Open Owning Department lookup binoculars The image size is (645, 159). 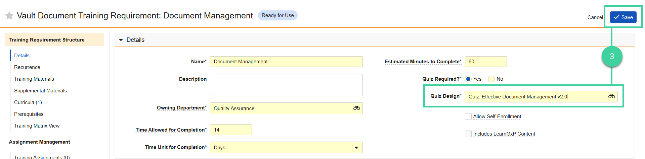click(x=356, y=108)
